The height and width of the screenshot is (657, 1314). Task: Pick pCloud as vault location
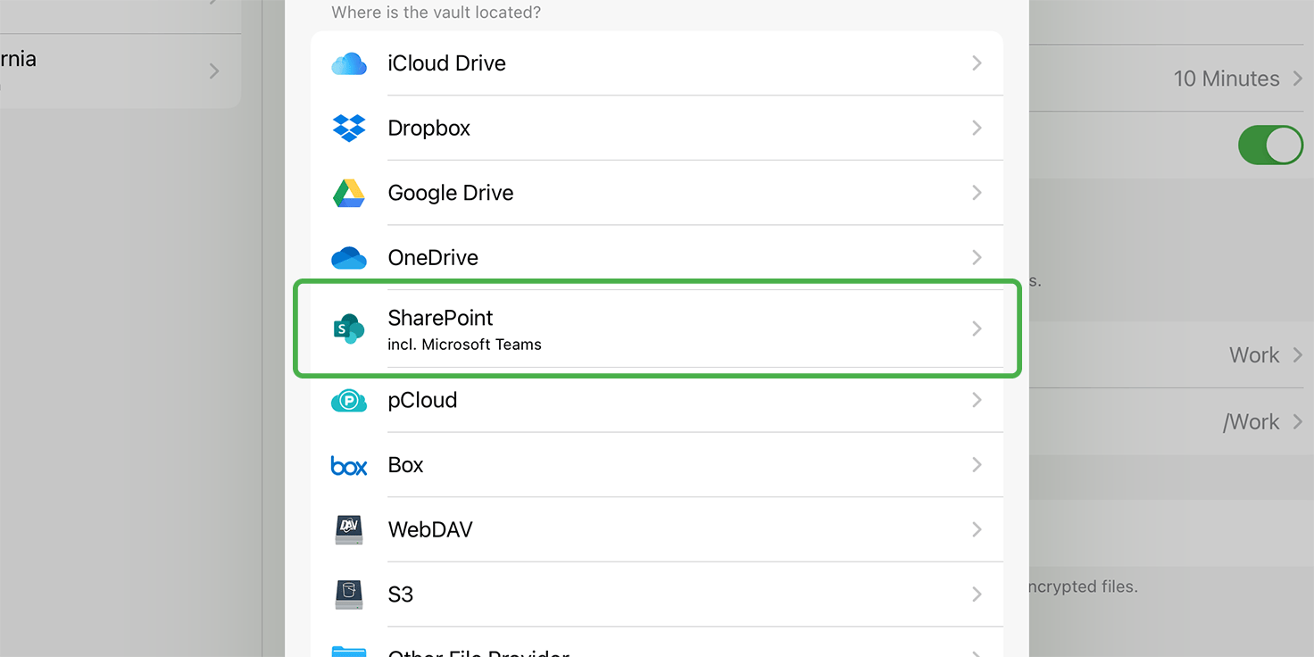tap(657, 400)
